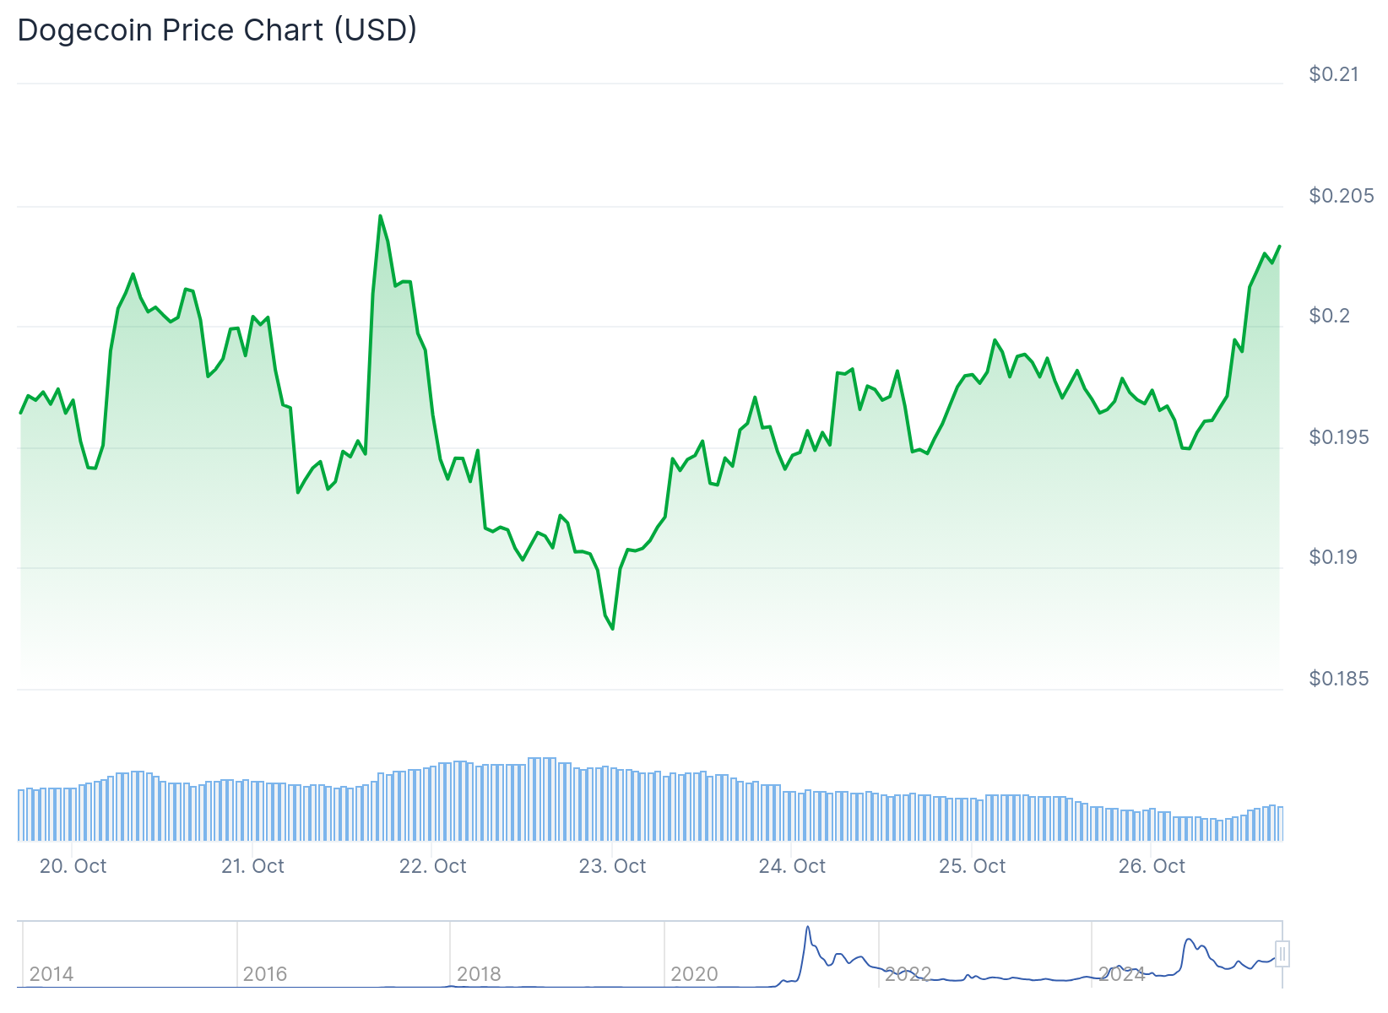
Task: Click the 23. Oct date label
Action: point(613,866)
